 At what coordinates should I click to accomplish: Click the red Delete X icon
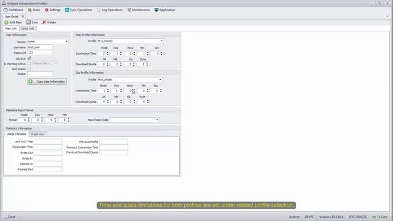pos(44,22)
